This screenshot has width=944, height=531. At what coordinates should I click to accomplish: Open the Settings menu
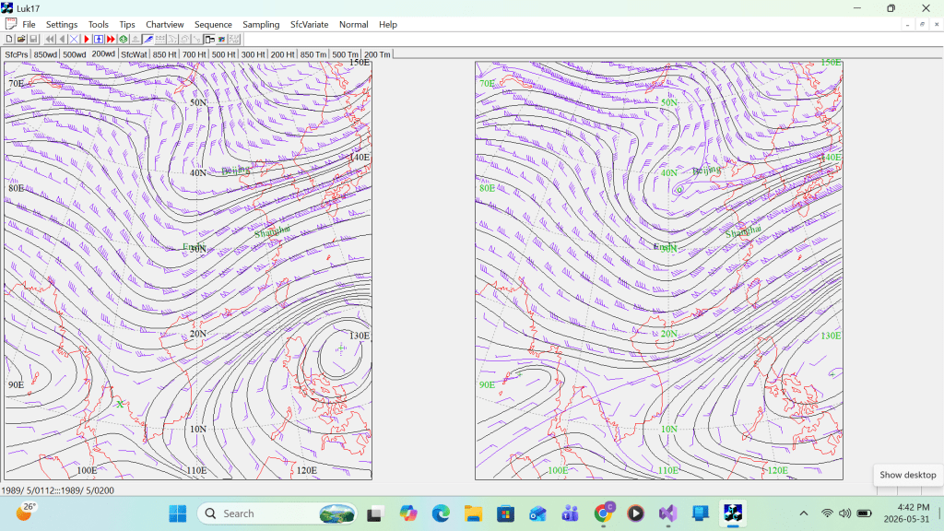tap(62, 25)
